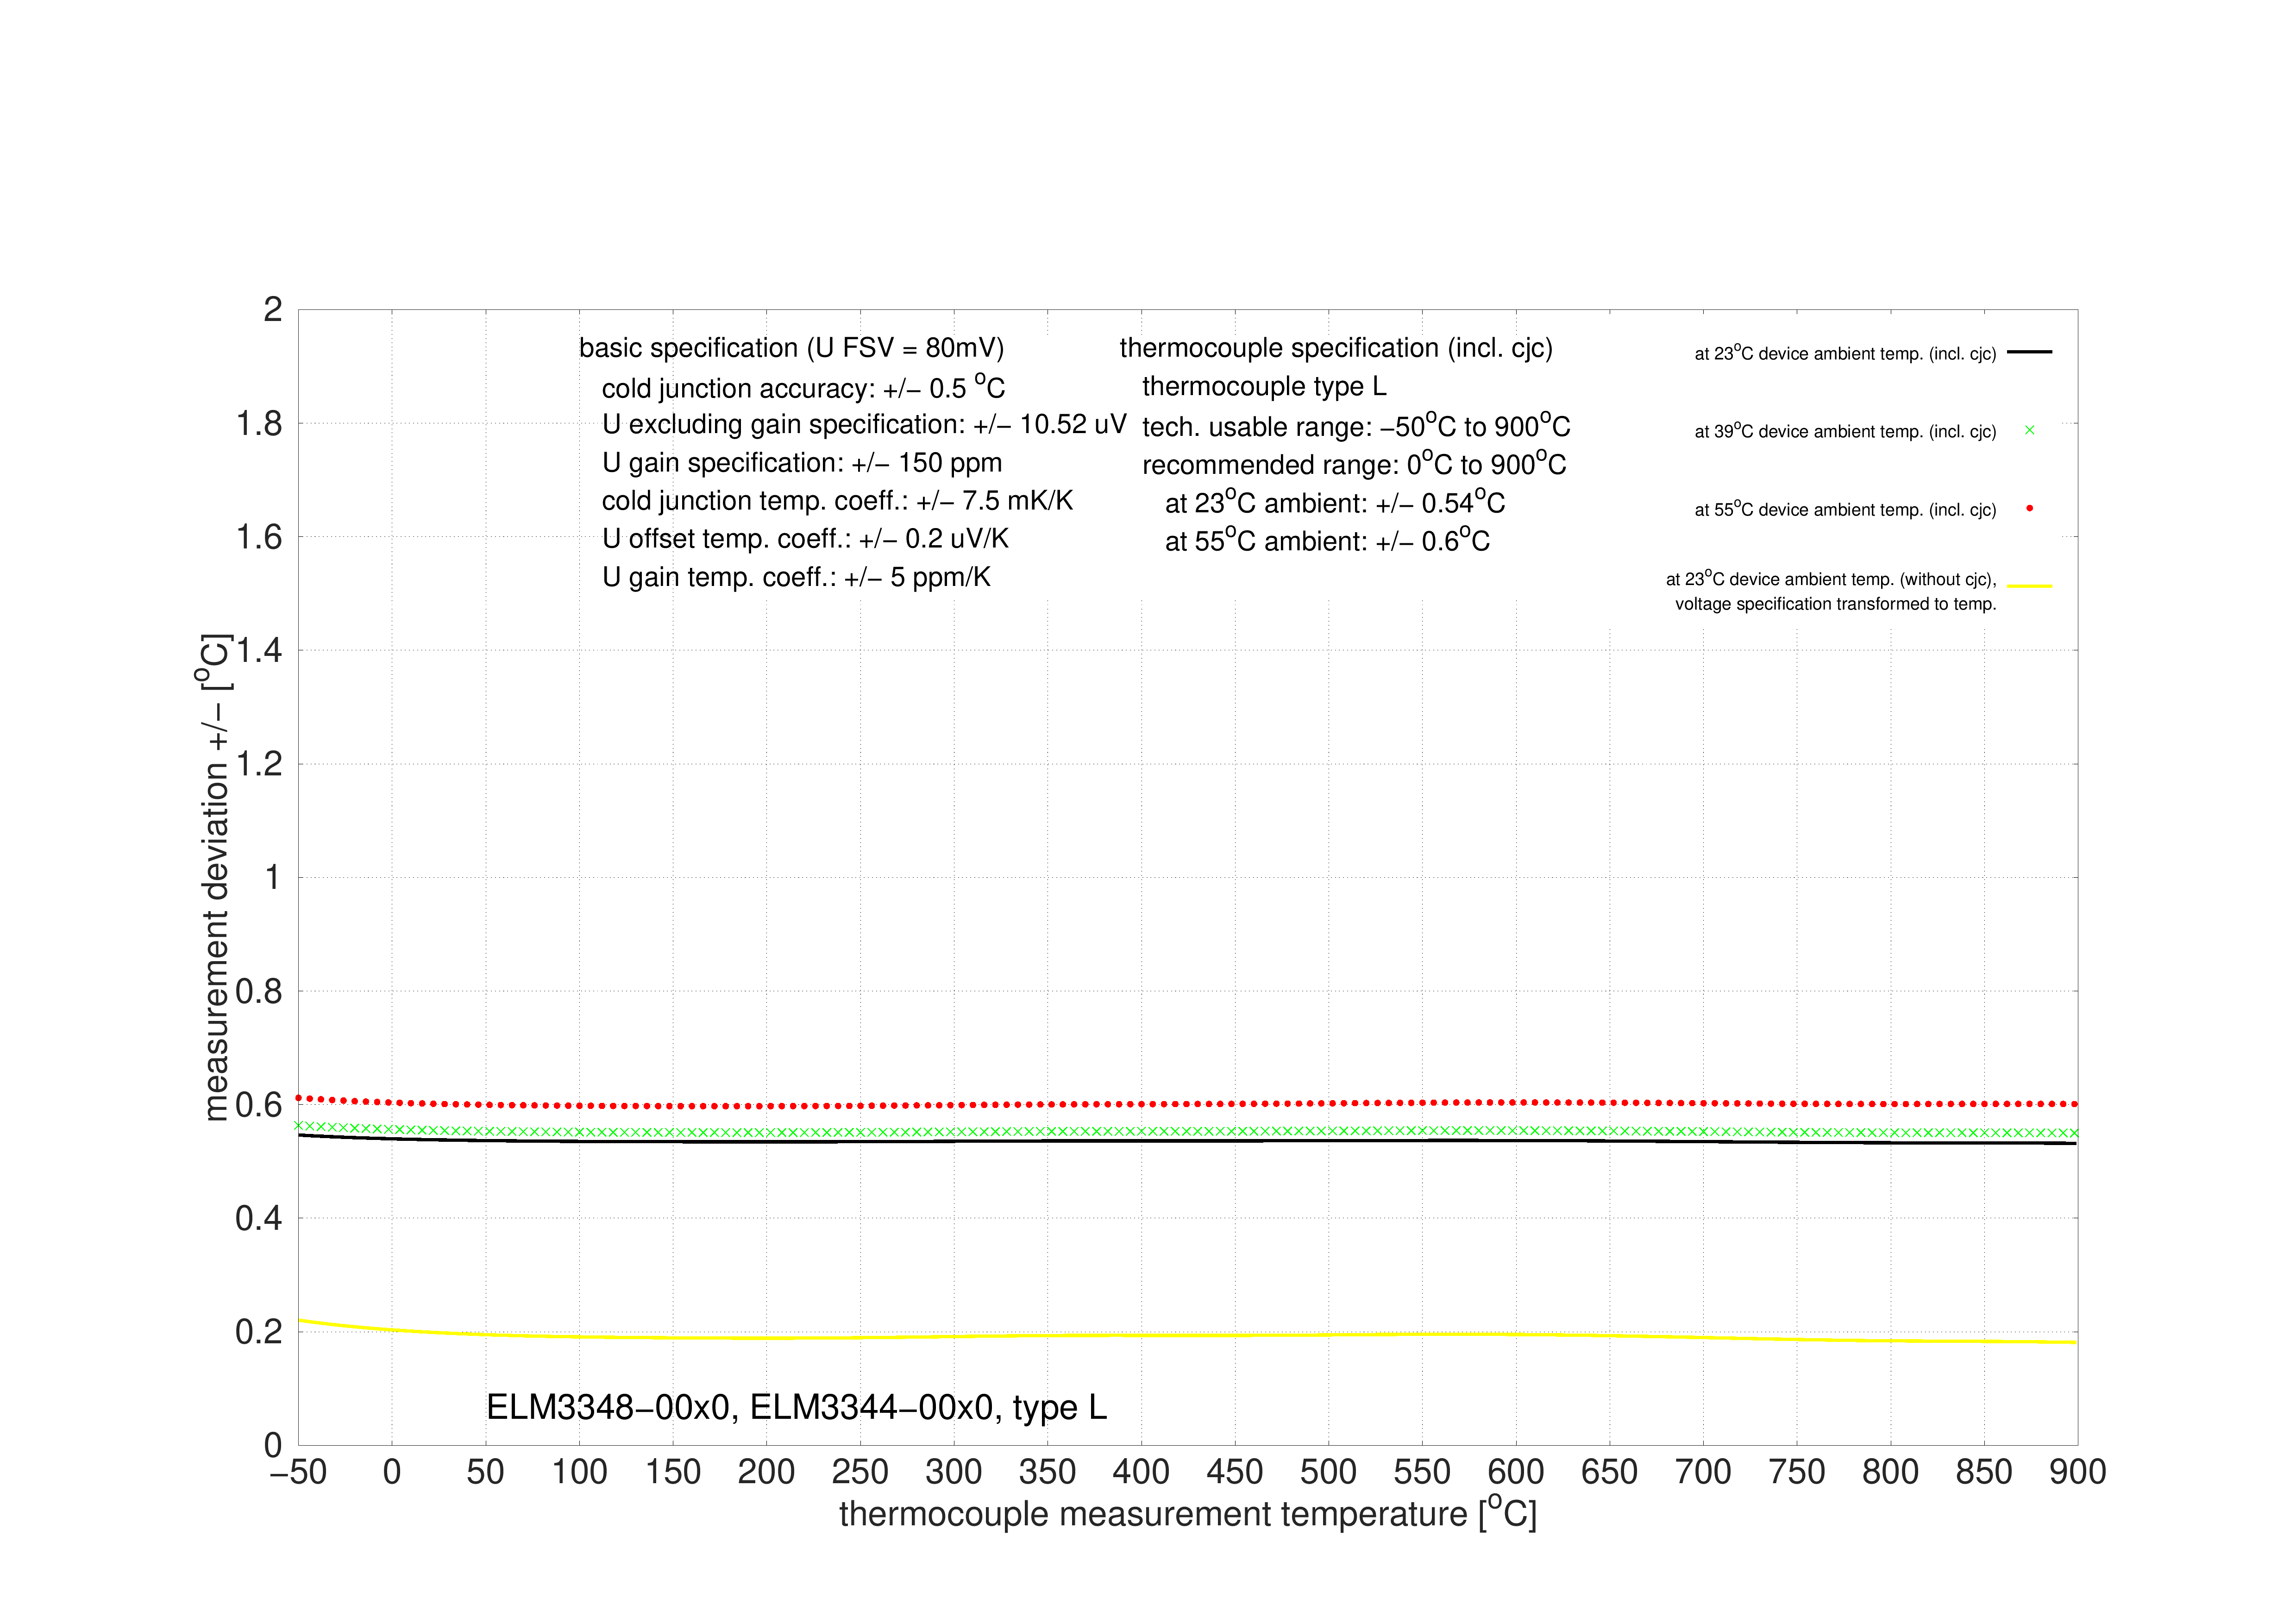Click the x-axis tick label 900
This screenshot has height=1624, width=2296.
[x=2077, y=1472]
